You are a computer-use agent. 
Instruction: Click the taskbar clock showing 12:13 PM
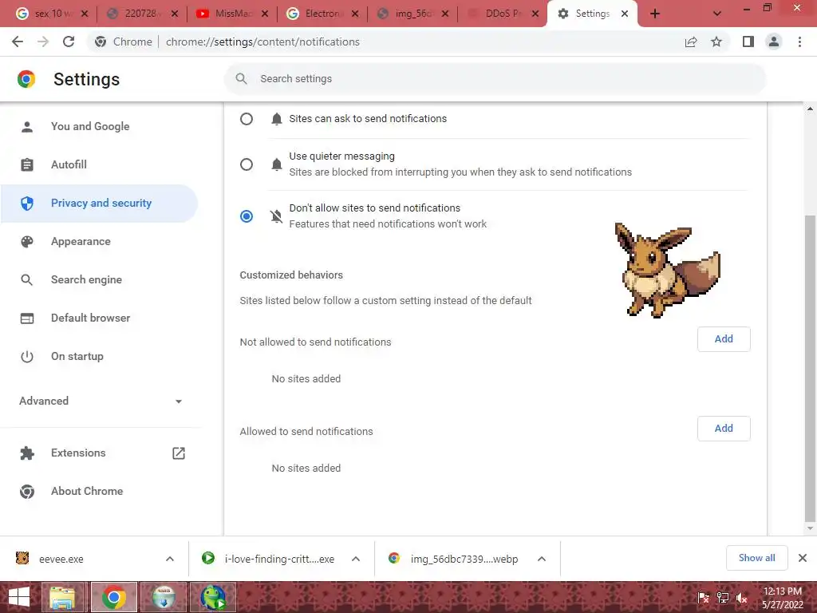click(x=782, y=598)
